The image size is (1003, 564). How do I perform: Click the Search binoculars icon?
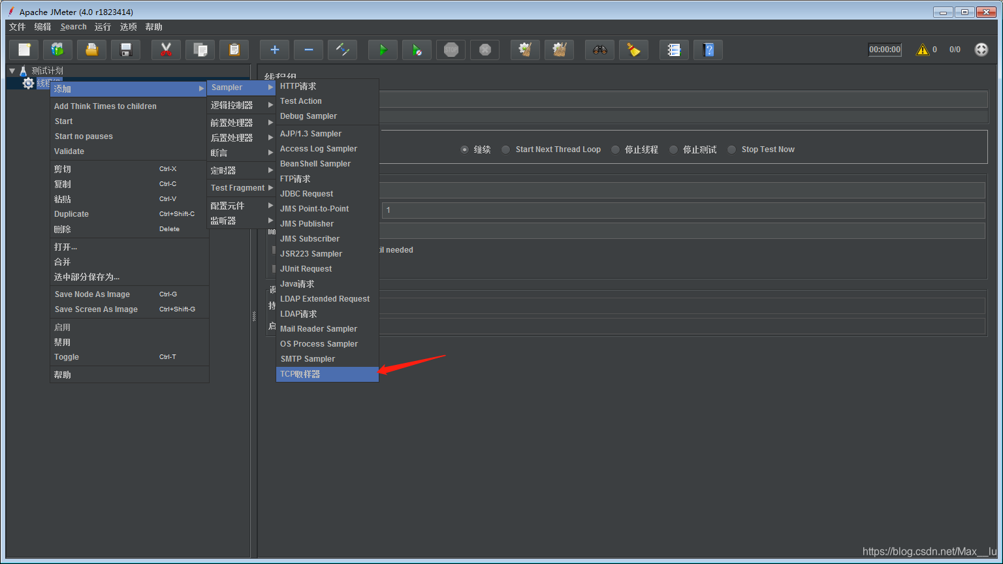tap(600, 50)
